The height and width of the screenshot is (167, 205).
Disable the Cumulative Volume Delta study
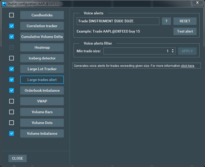(x=11, y=37)
